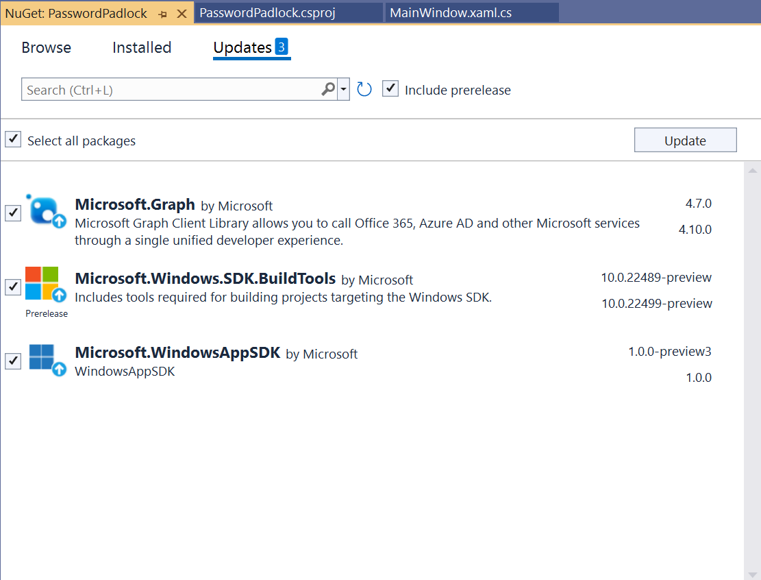The width and height of the screenshot is (761, 580).
Task: Click the WindowsAppSDK description text
Action: click(125, 371)
